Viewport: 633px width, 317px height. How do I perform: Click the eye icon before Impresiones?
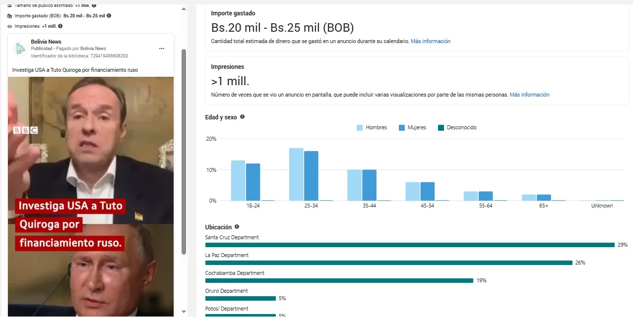click(x=10, y=26)
